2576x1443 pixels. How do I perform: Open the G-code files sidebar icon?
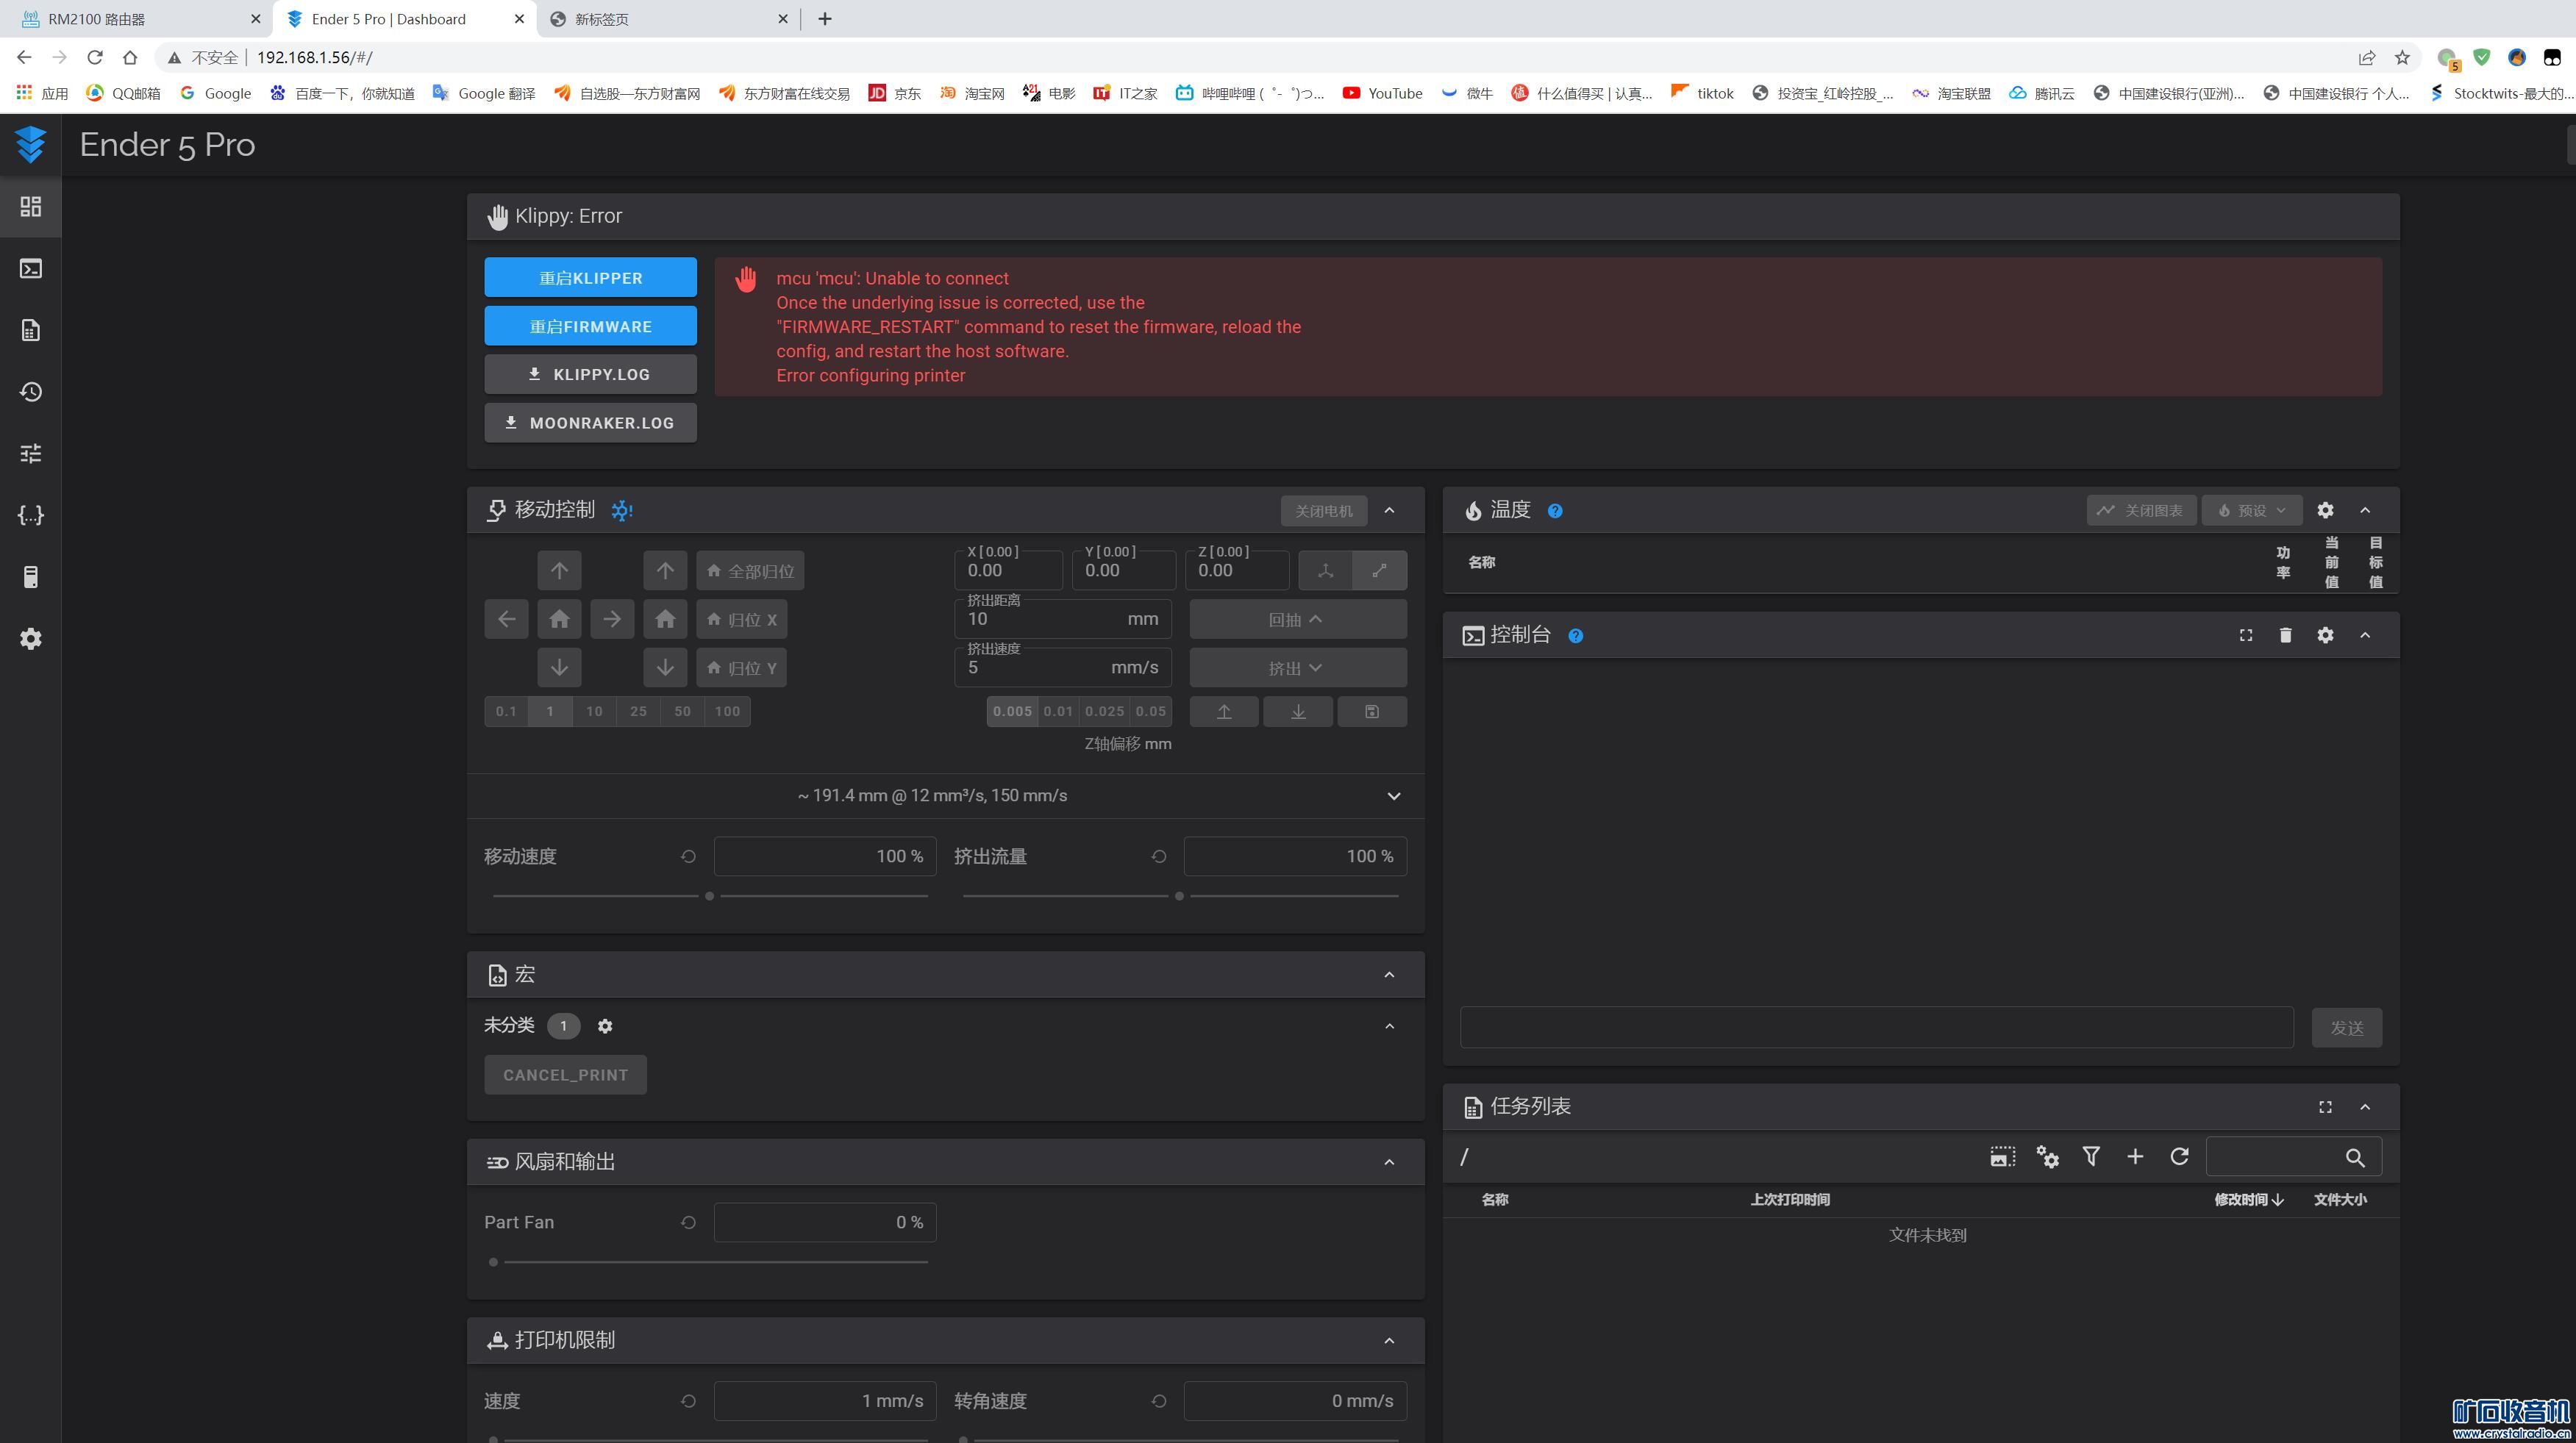pos(31,331)
